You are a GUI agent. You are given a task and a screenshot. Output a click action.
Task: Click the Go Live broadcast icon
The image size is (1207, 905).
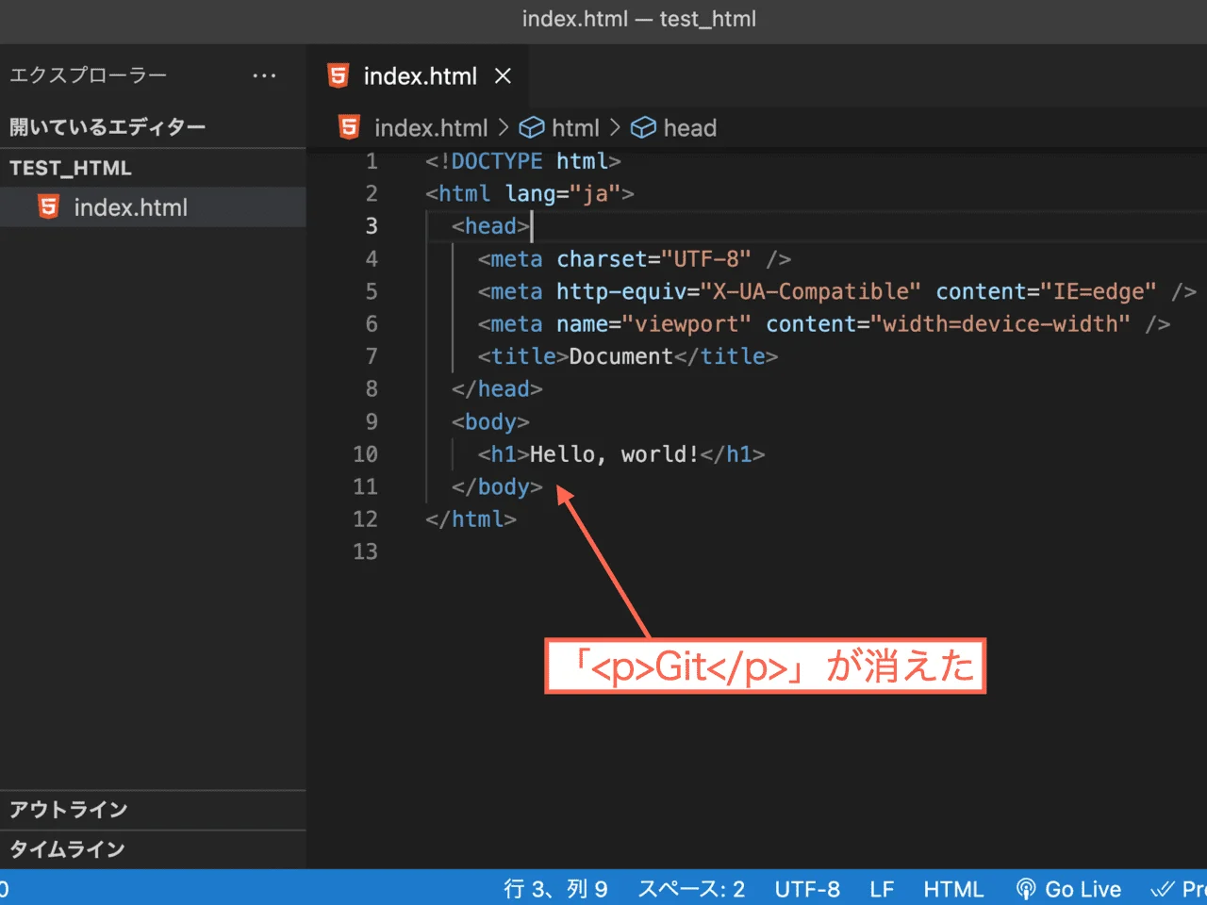[x=1026, y=888]
